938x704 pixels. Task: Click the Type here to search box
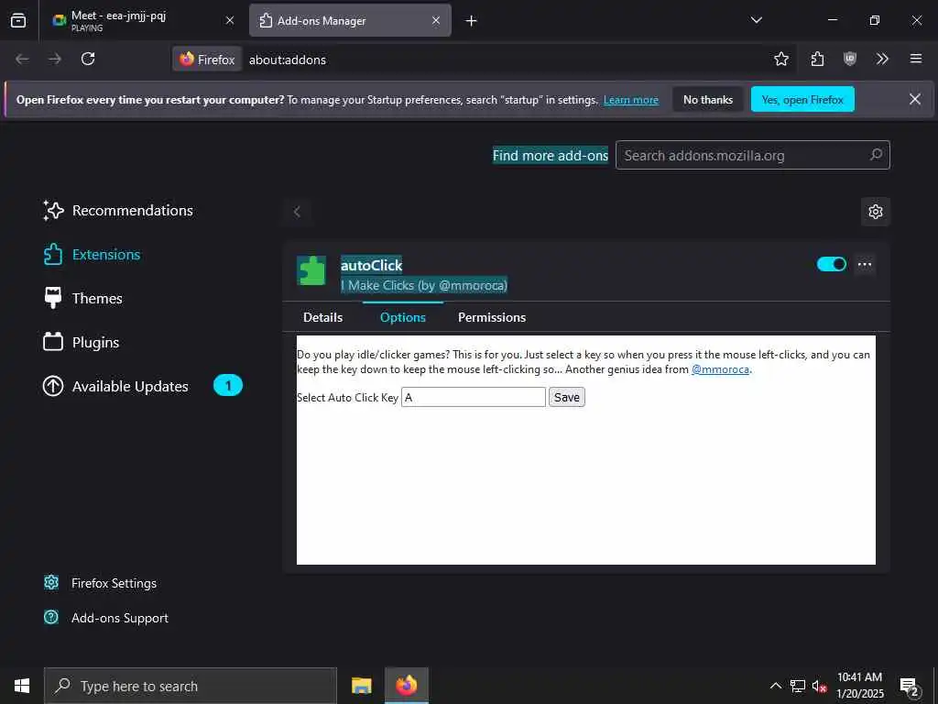click(x=191, y=686)
